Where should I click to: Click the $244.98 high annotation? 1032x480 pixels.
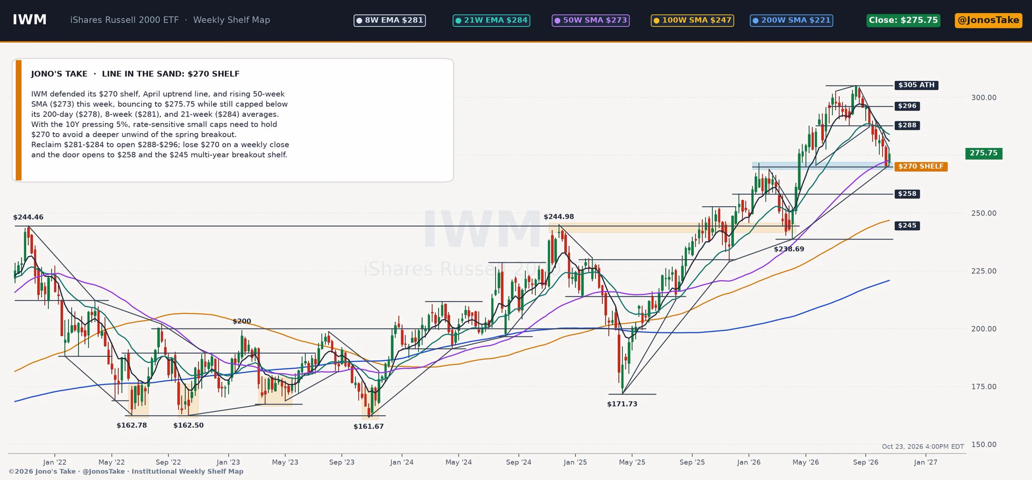pos(559,217)
